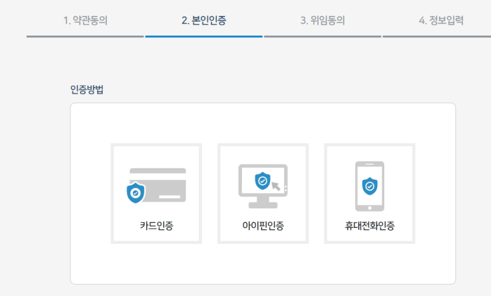Jump to step 4. 정보입력
This screenshot has height=296, width=491.
(441, 21)
